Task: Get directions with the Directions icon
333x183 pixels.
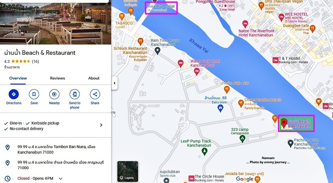Action: click(14, 94)
